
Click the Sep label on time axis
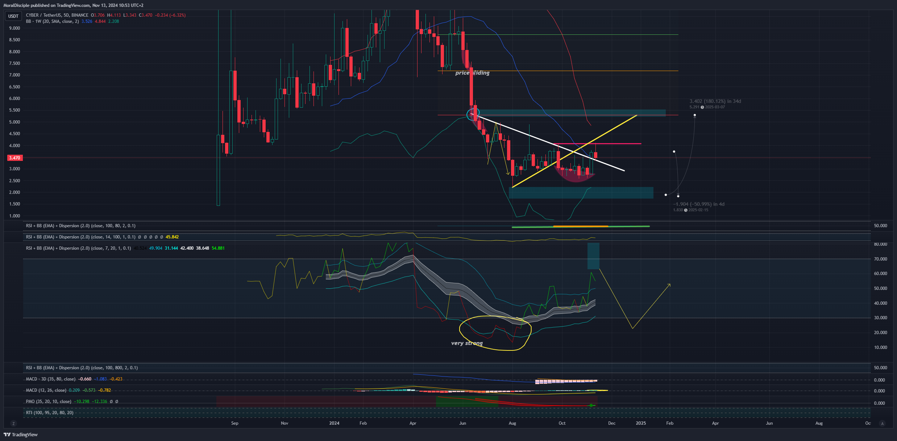[234, 423]
